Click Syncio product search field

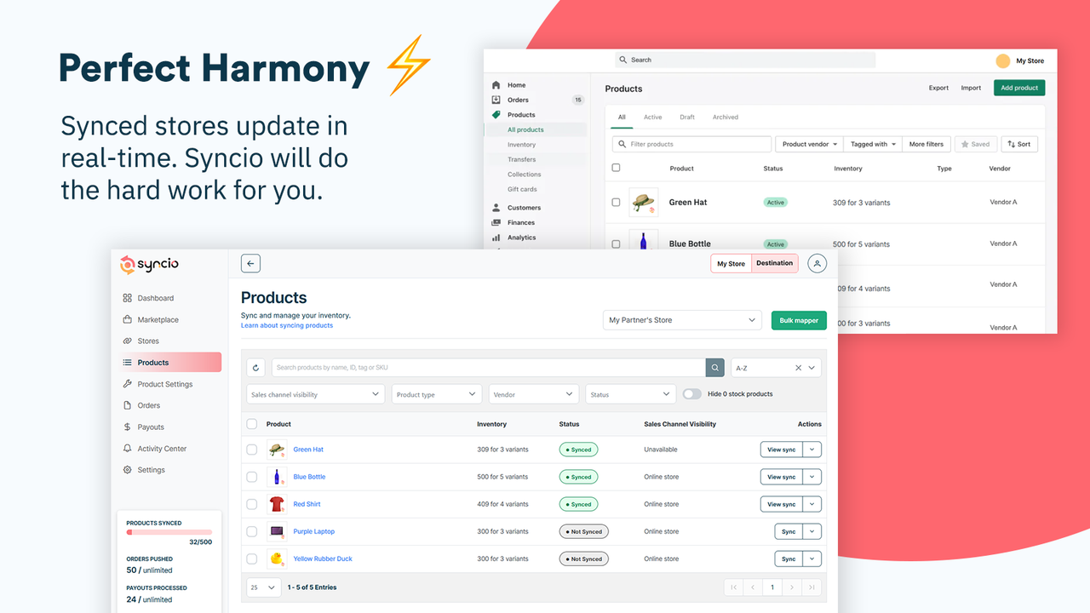coord(488,368)
